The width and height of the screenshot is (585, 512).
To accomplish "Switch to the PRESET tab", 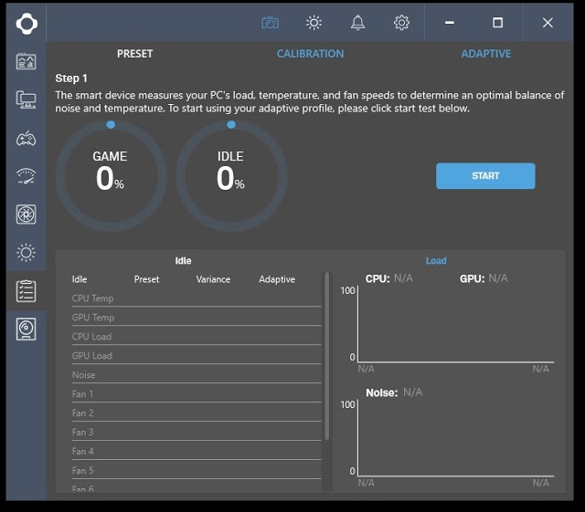I will tap(134, 54).
